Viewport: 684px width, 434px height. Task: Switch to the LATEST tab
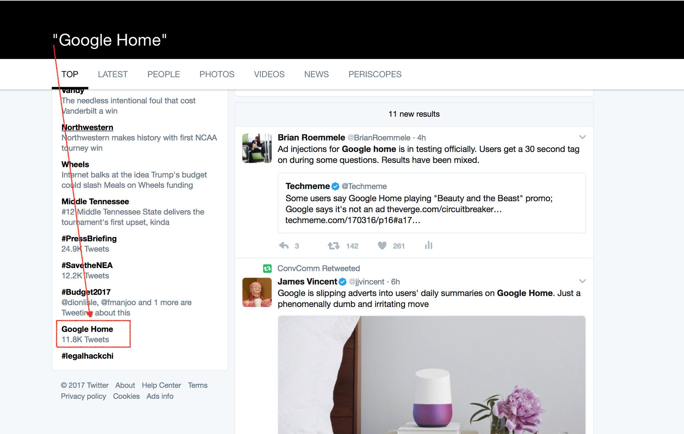tap(113, 74)
